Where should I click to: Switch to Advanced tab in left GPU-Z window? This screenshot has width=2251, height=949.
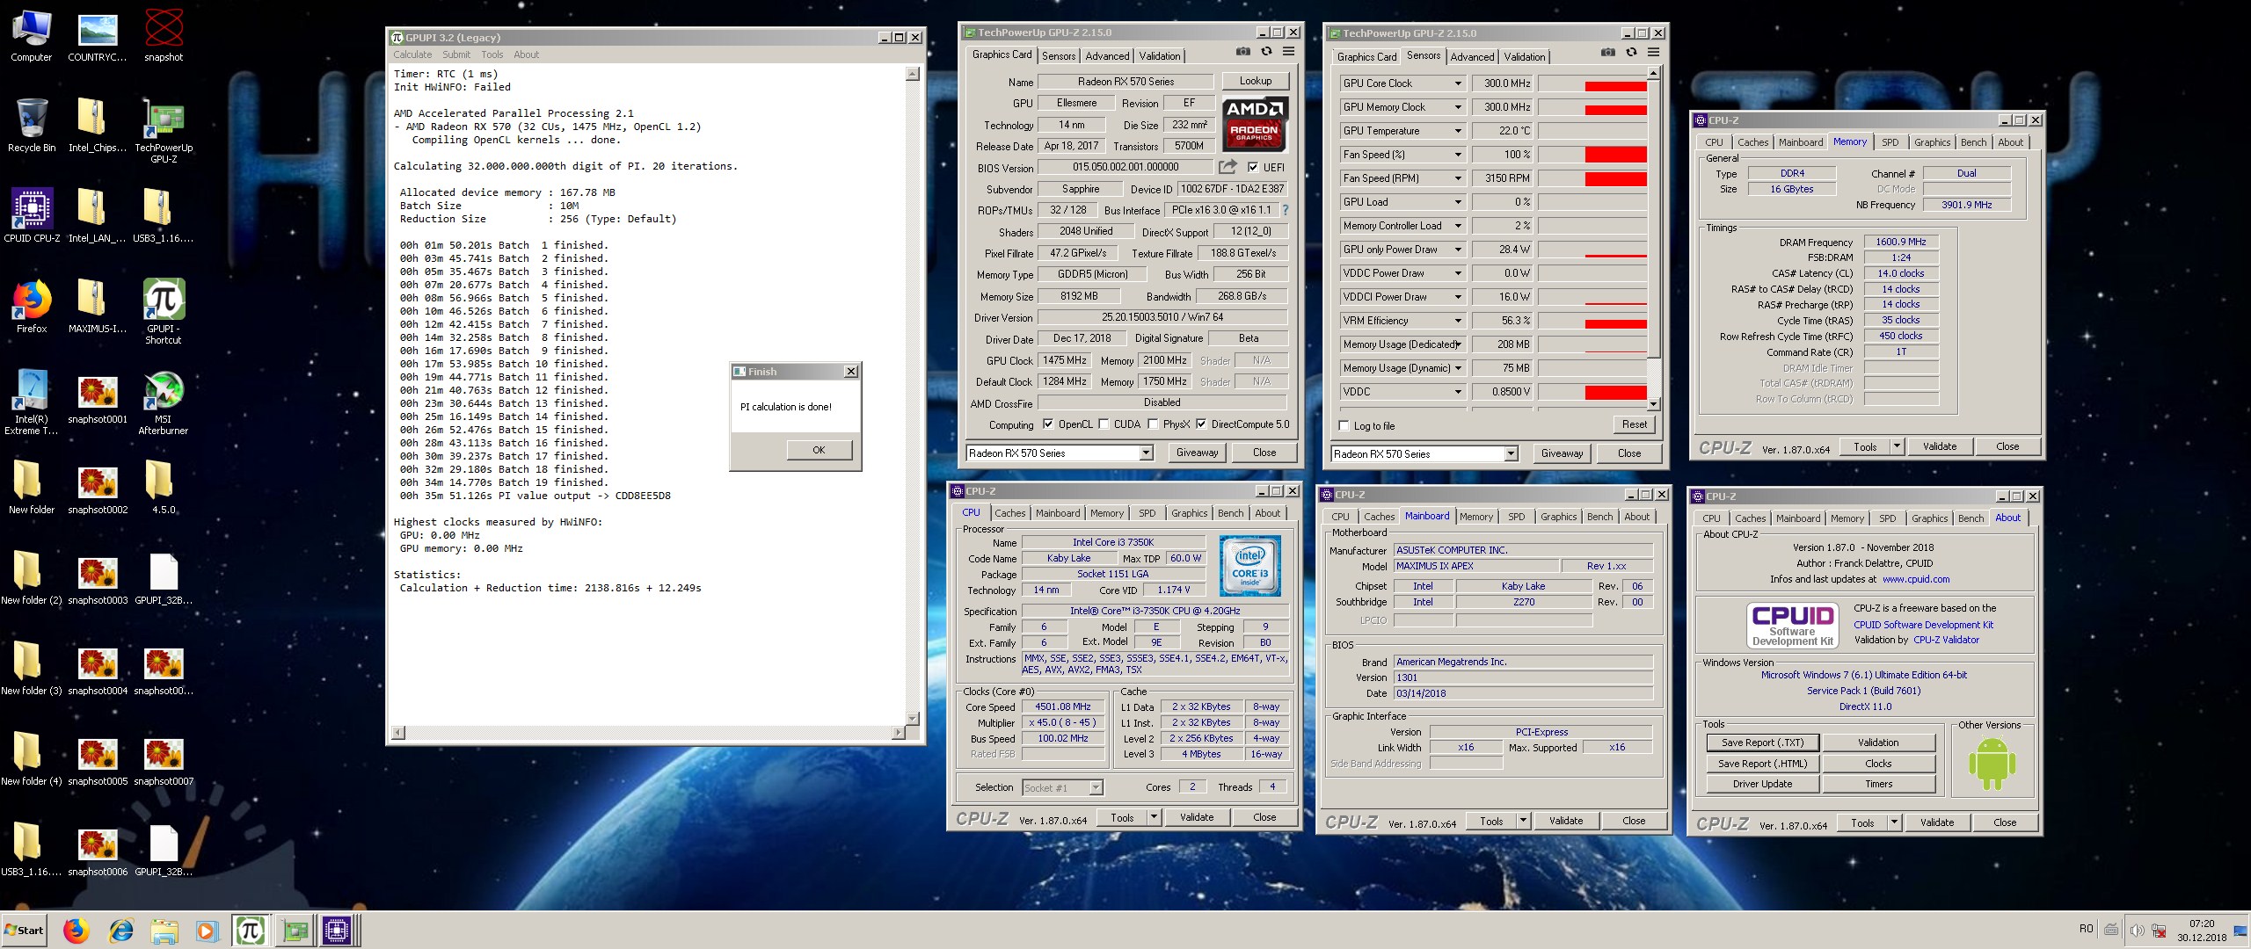pyautogui.click(x=1107, y=55)
